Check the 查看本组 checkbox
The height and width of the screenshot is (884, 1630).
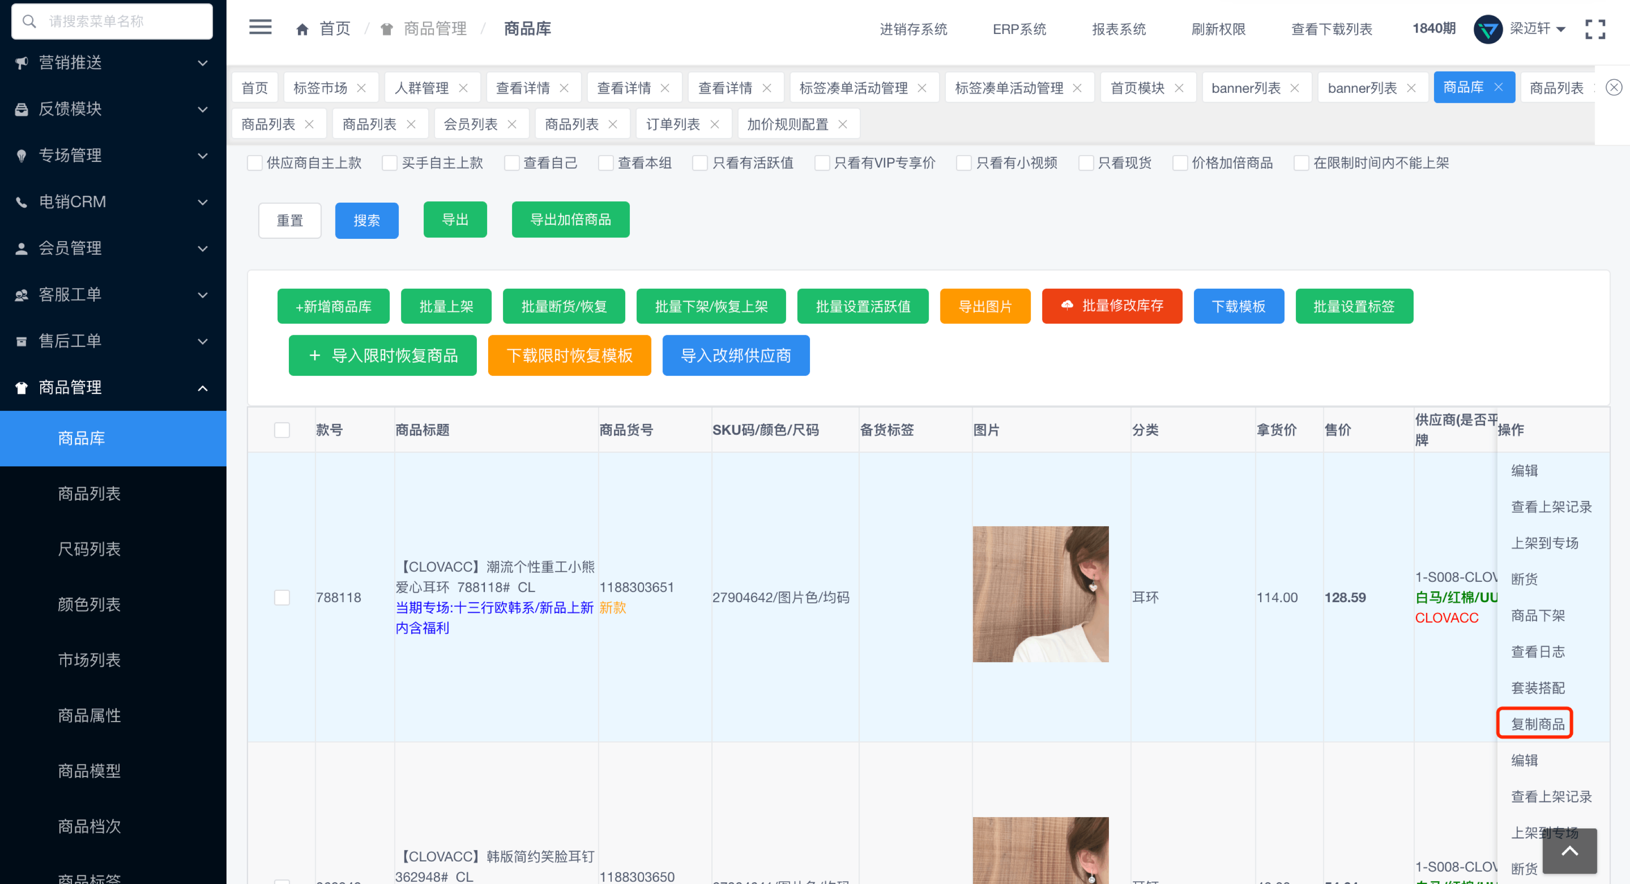pos(605,163)
